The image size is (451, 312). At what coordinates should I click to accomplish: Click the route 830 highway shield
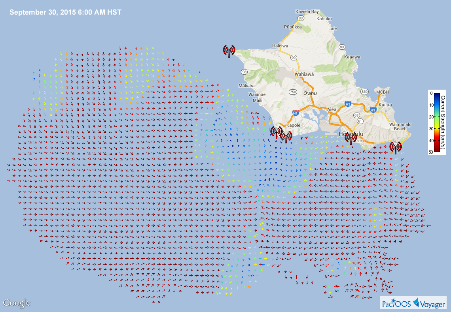pos(364,92)
